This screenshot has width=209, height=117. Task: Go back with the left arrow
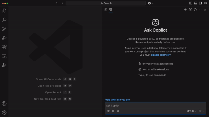click(x=57, y=3)
